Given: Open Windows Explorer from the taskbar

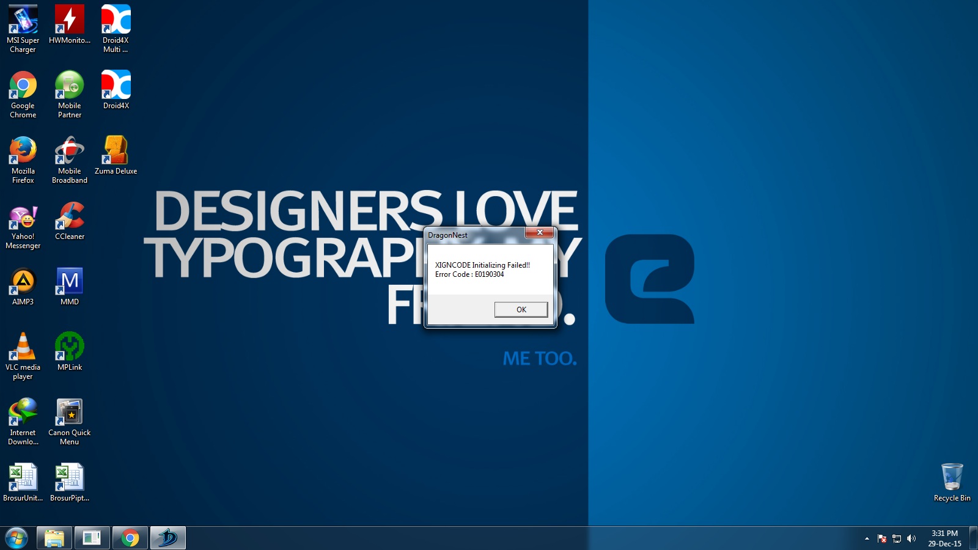Looking at the screenshot, I should (54, 538).
